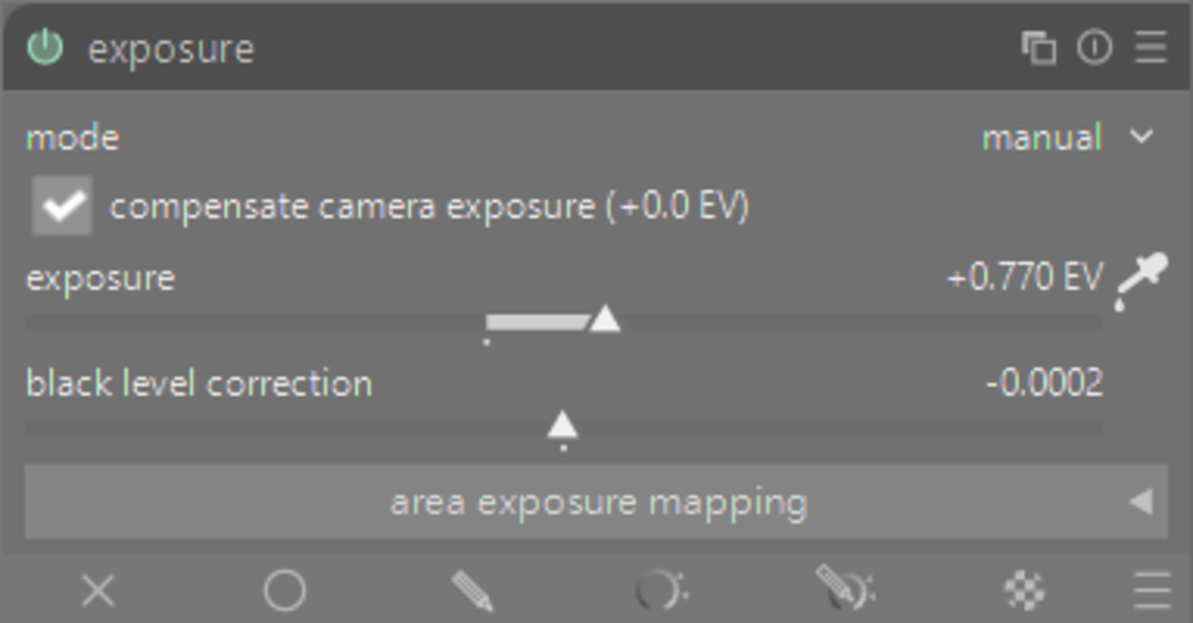Select the parametric mask icon
Viewport: 1193px width, 623px height.
(660, 589)
